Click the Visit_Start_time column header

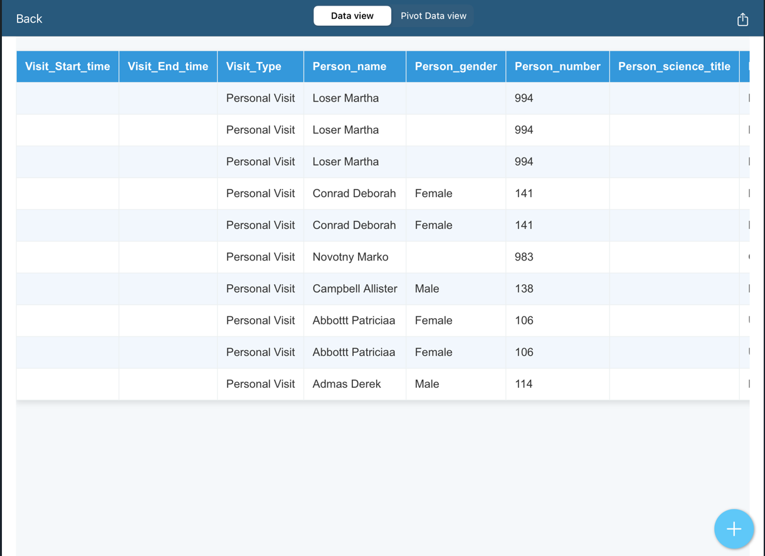pyautogui.click(x=68, y=67)
